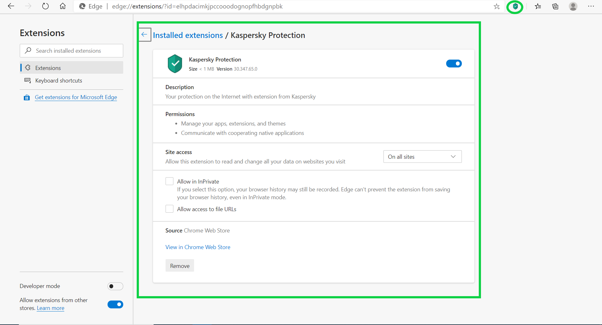Reload the page with the refresh icon
The height and width of the screenshot is (325, 602).
point(45,6)
